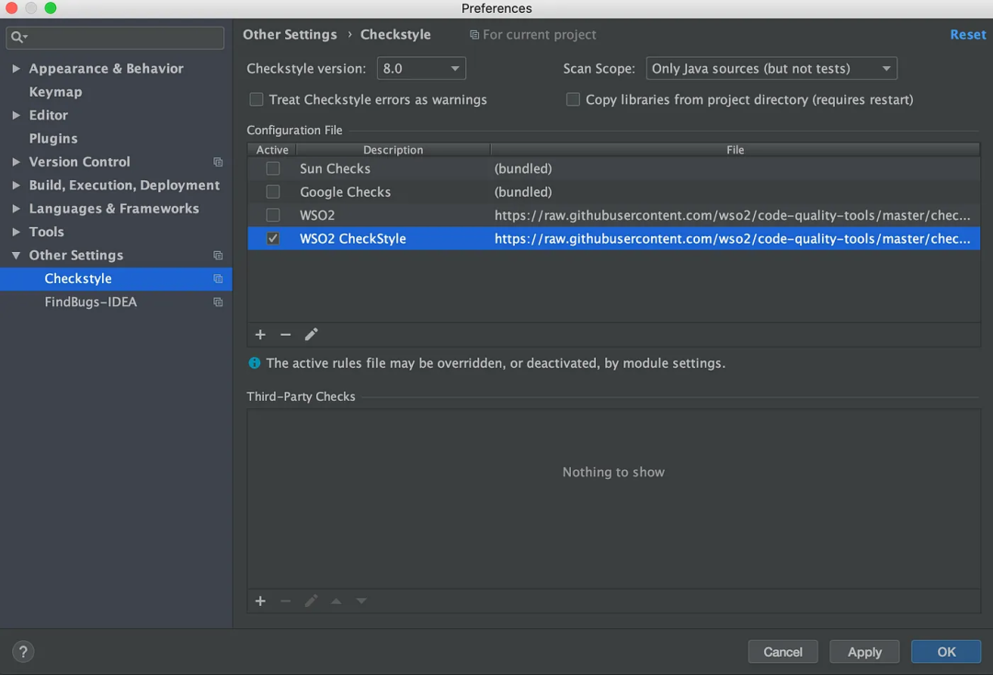993x675 pixels.
Task: Activate the Sun Checks configuration checkbox
Action: (x=273, y=168)
